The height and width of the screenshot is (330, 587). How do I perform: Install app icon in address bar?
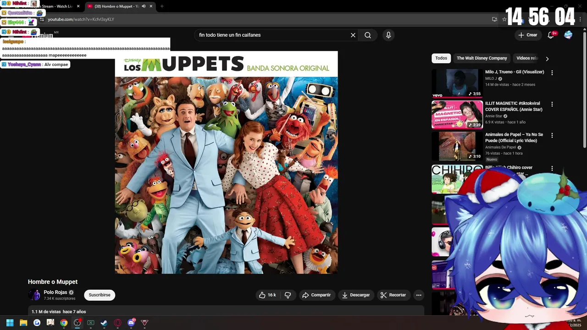tap(494, 19)
